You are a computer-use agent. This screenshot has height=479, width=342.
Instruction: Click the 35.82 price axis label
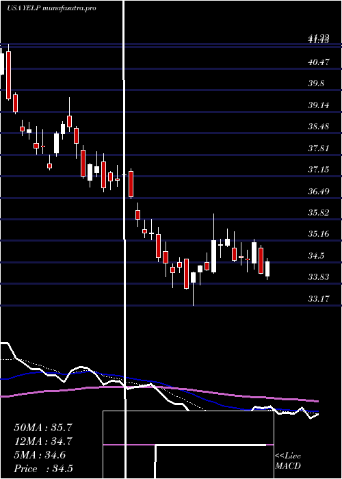(319, 213)
